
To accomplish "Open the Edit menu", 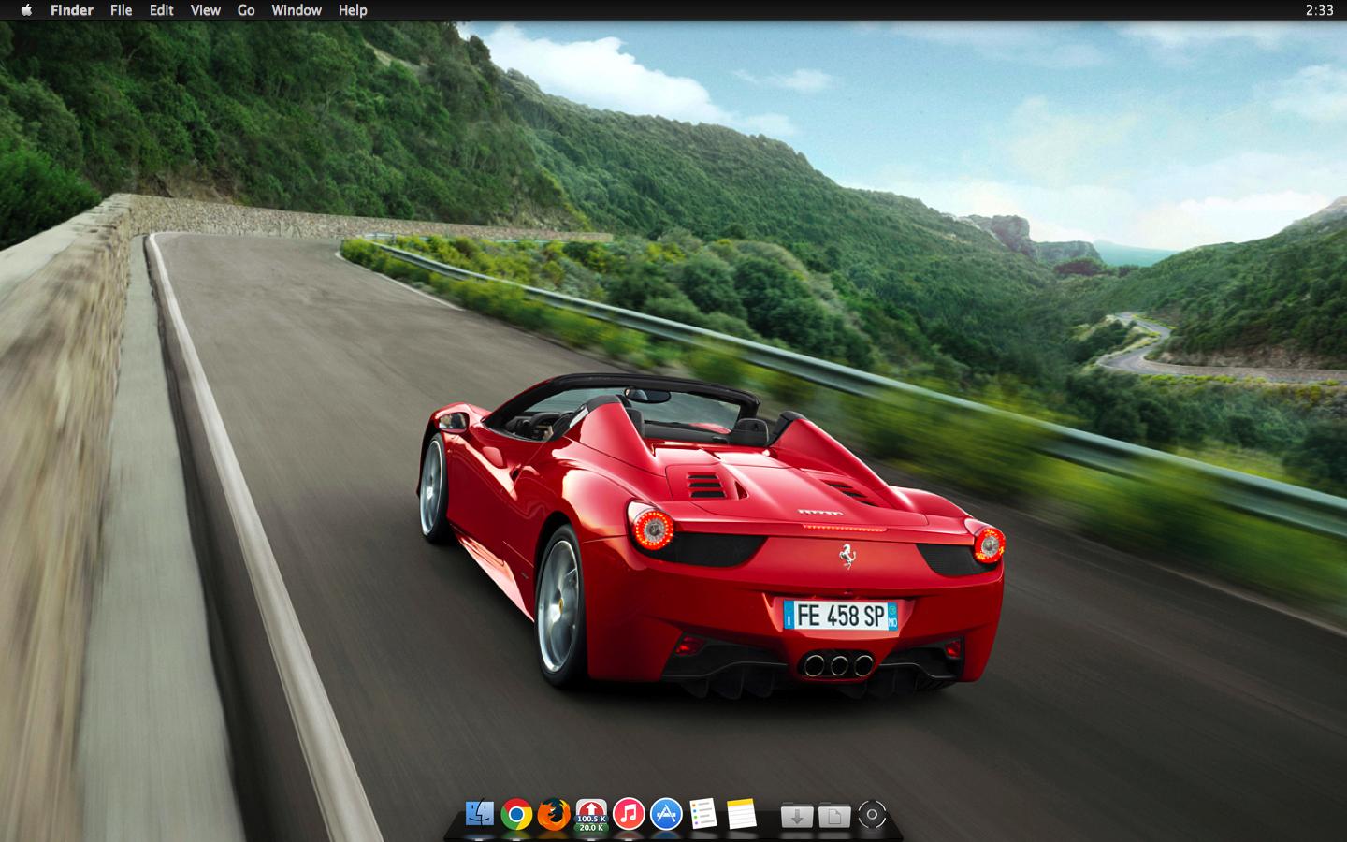I will point(161,10).
